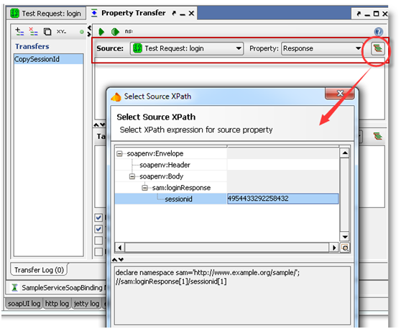Image resolution: width=401 pixels, height=329 pixels.
Task: Click the vertical scrollbar up arrow in the dialog
Action: pyautogui.click(x=345, y=153)
